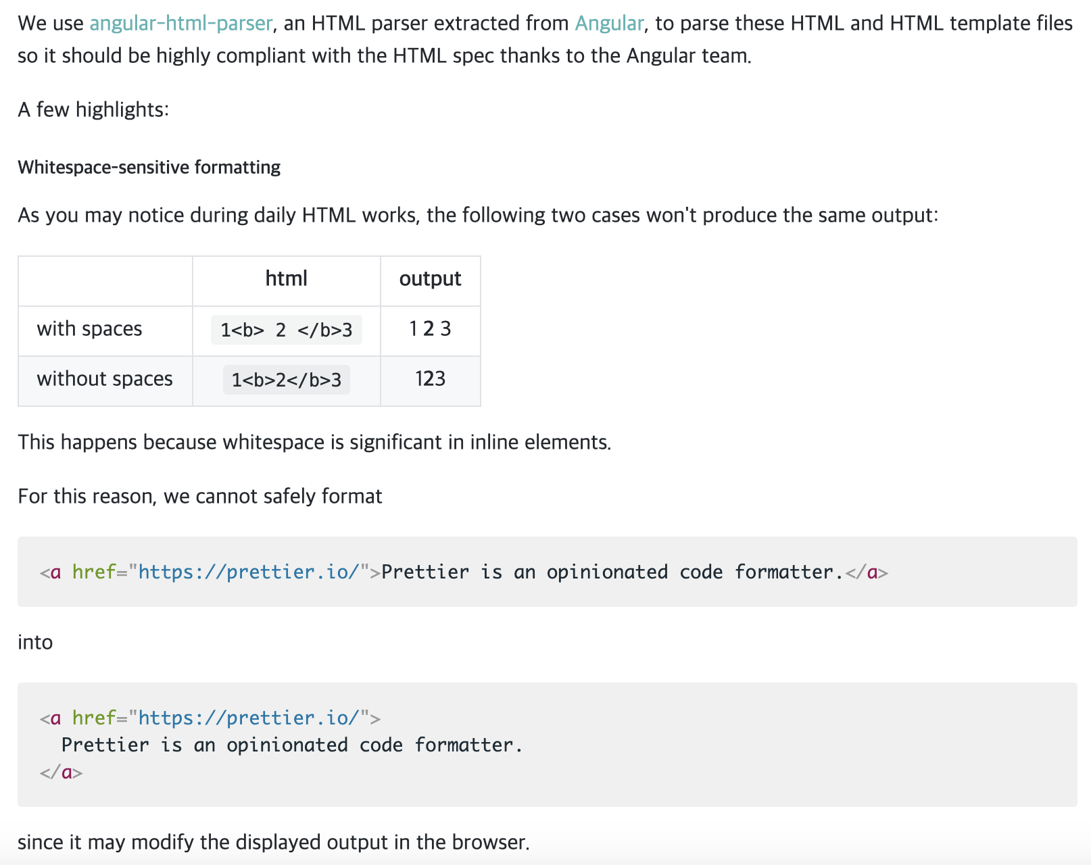
Task: Click the '123' output cell
Action: (x=430, y=379)
